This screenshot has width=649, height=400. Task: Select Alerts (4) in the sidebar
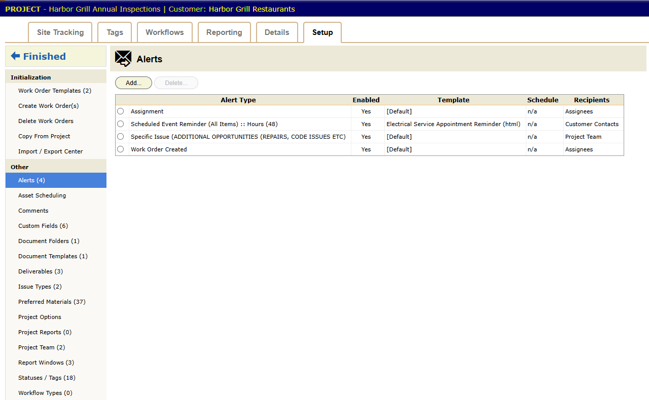click(x=56, y=180)
